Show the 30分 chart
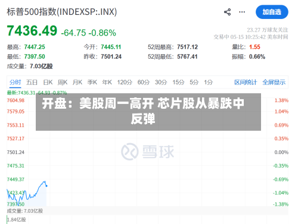The width and height of the screenshot is (298, 224). tap(161, 82)
